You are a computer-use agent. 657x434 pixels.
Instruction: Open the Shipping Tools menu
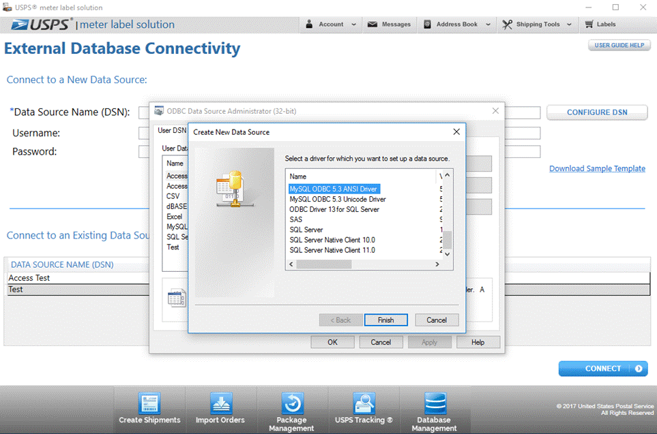(538, 25)
